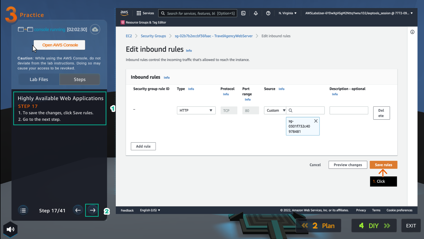Click Cancel to discard rule changes
The width and height of the screenshot is (424, 239).
click(315, 165)
